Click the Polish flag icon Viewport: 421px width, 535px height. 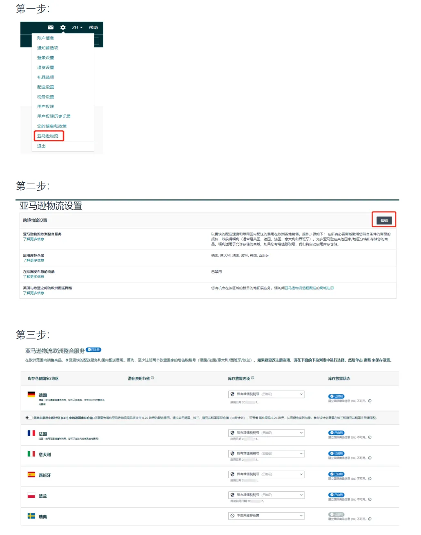[31, 495]
